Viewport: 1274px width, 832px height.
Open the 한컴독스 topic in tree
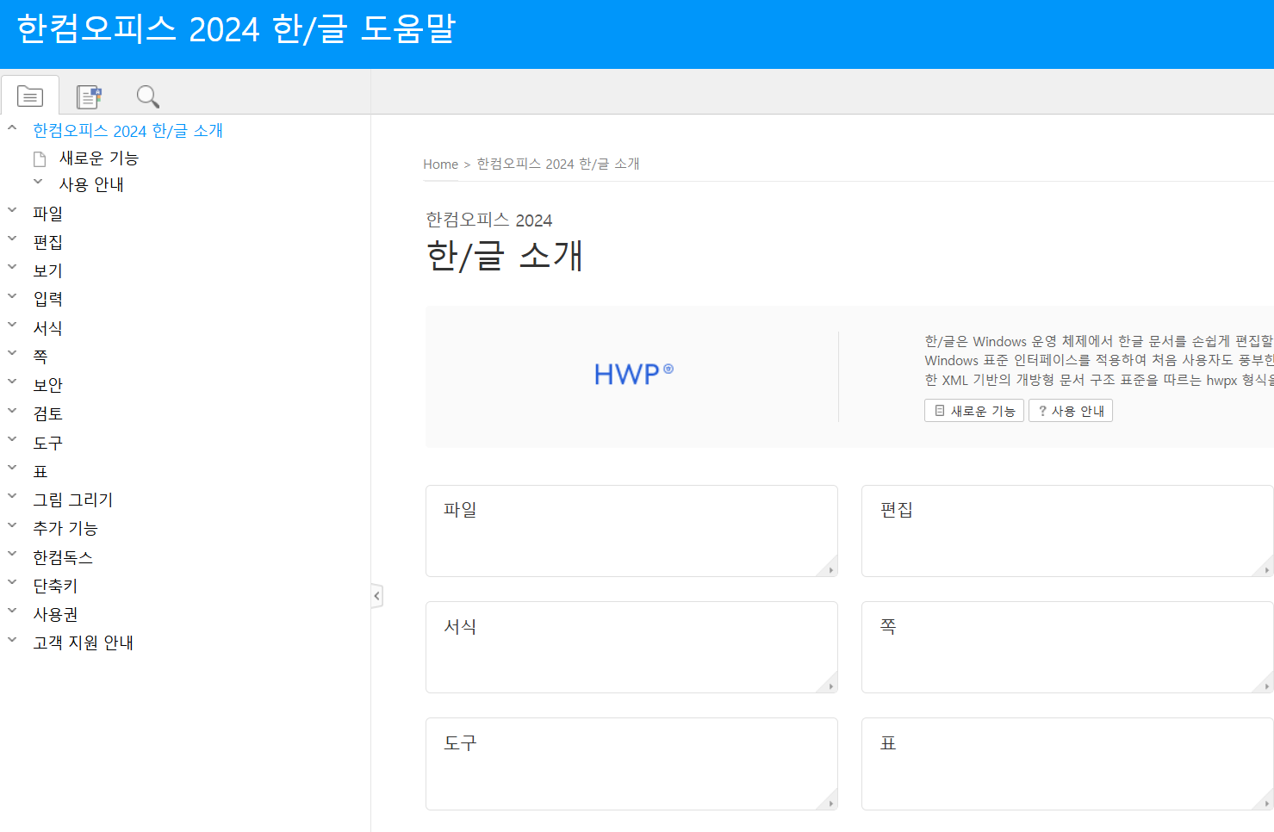point(63,557)
